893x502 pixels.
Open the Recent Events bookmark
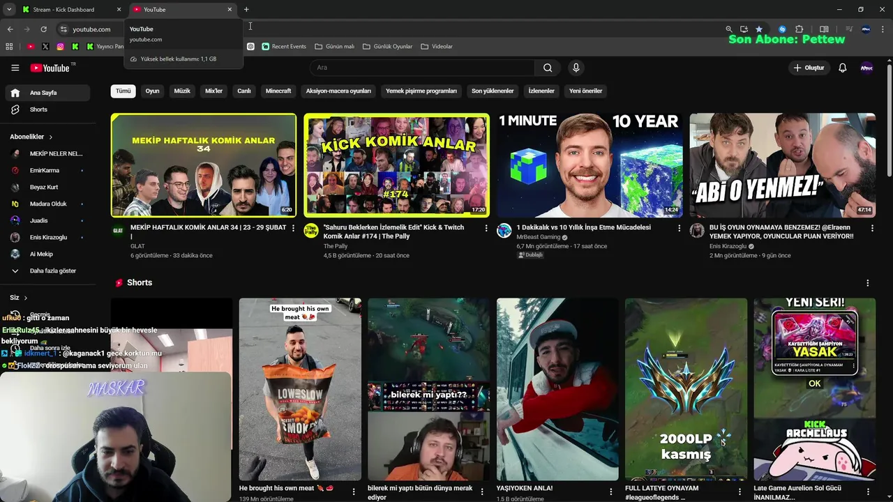click(x=284, y=47)
